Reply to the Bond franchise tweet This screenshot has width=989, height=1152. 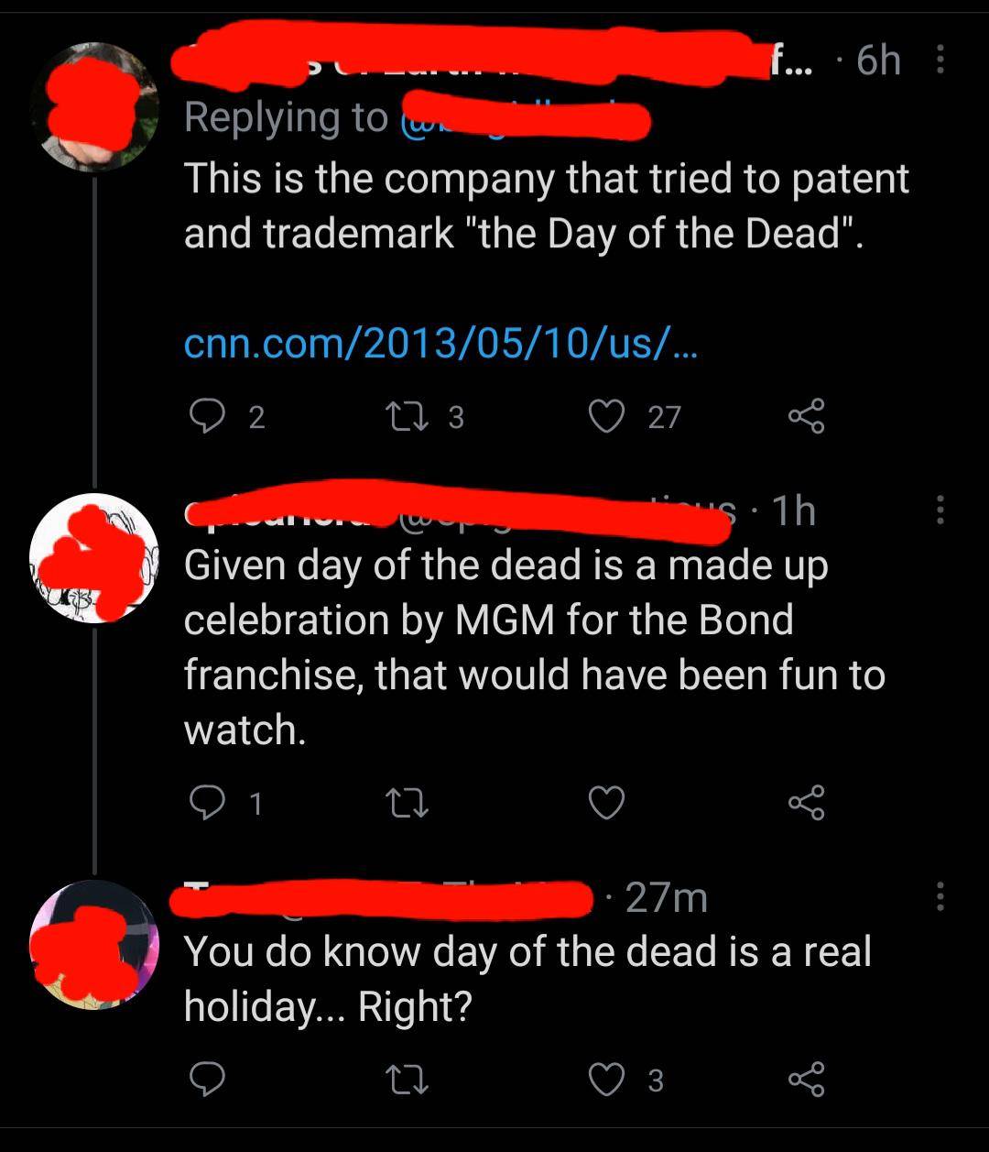click(207, 803)
